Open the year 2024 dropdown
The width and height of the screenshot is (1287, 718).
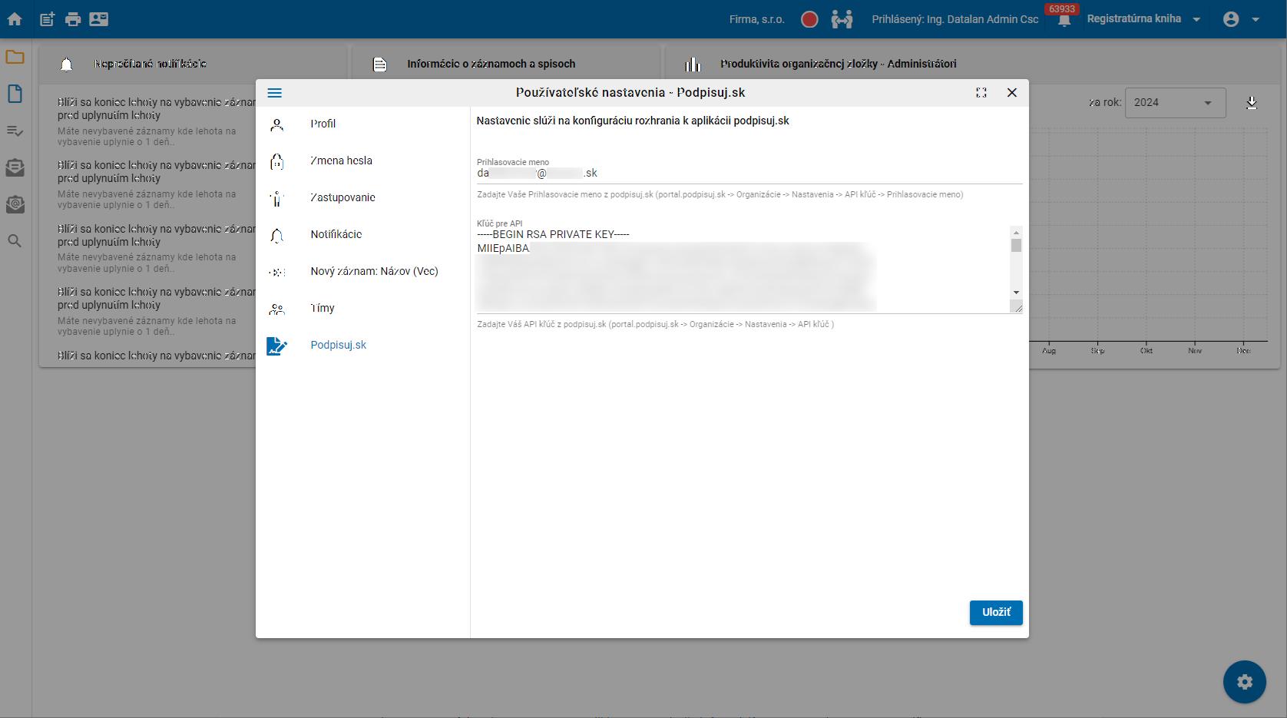click(x=1174, y=103)
